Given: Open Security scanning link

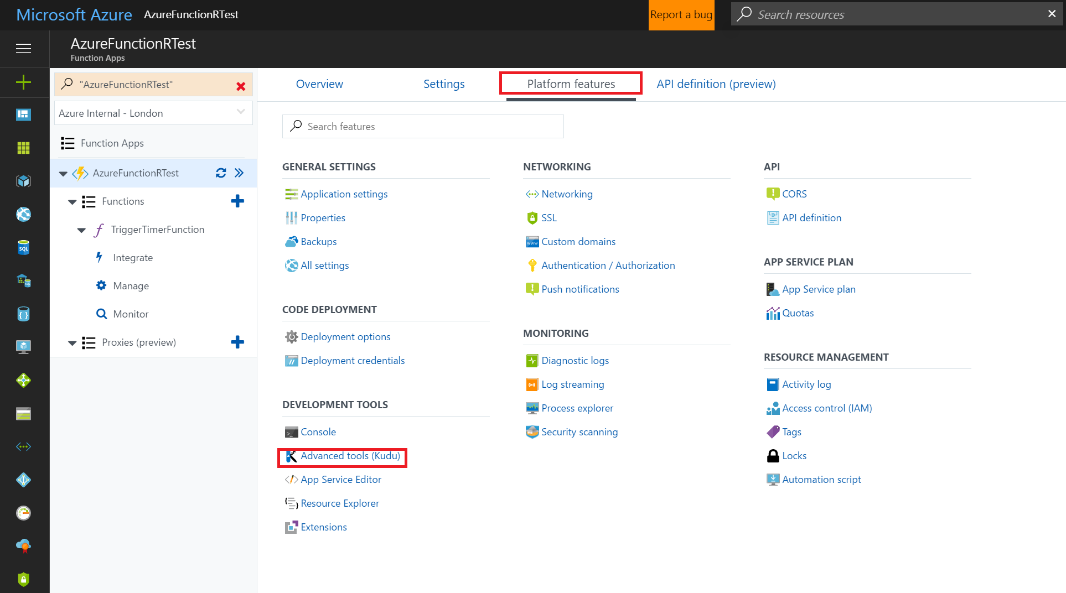Looking at the screenshot, I should point(579,432).
